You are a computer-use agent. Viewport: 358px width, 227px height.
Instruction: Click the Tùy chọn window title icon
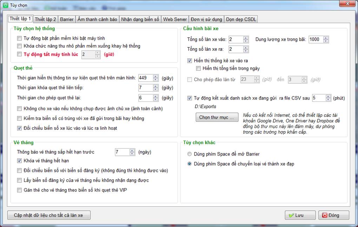(6, 5)
